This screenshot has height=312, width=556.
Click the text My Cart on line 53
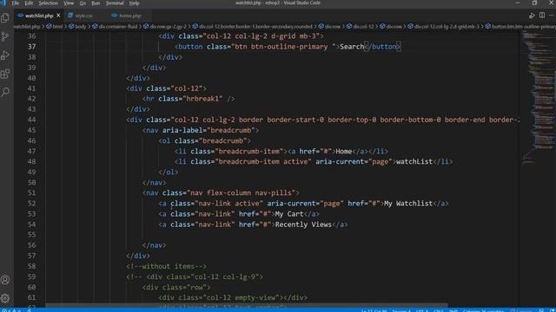(289, 214)
